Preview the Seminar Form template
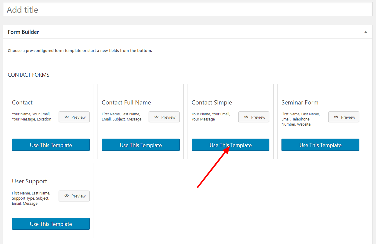The width and height of the screenshot is (376, 244). [344, 117]
